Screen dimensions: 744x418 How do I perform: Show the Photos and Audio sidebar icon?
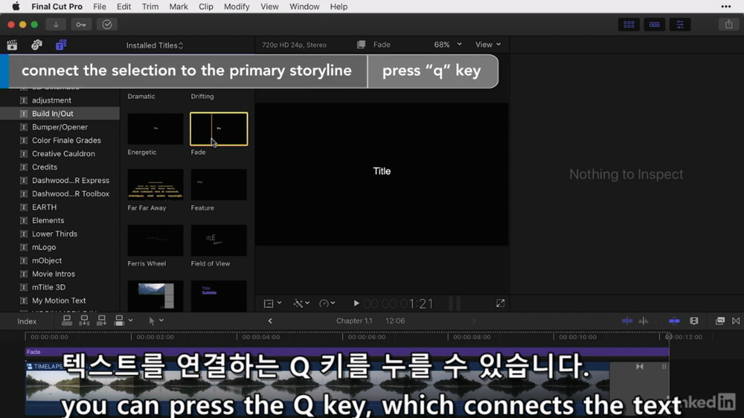[x=37, y=45]
